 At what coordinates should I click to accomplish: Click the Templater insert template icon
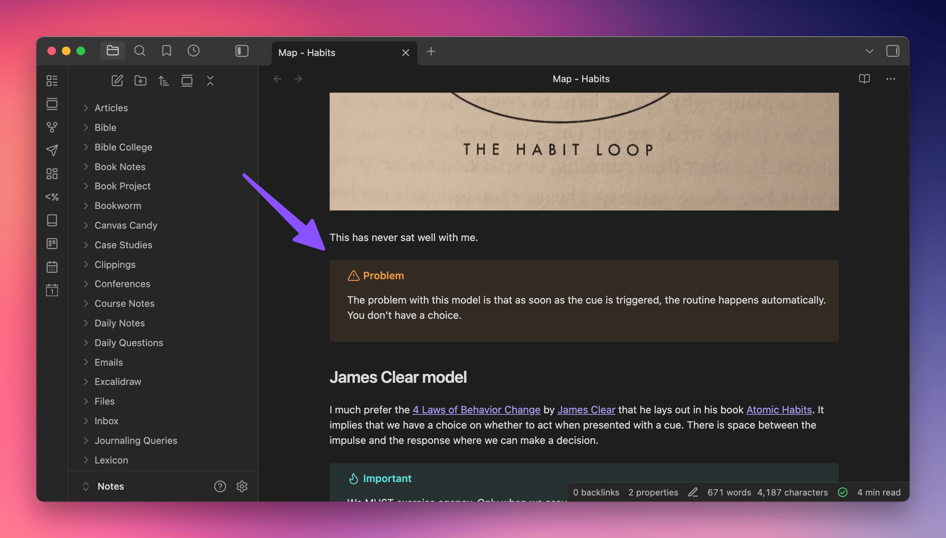pyautogui.click(x=52, y=197)
